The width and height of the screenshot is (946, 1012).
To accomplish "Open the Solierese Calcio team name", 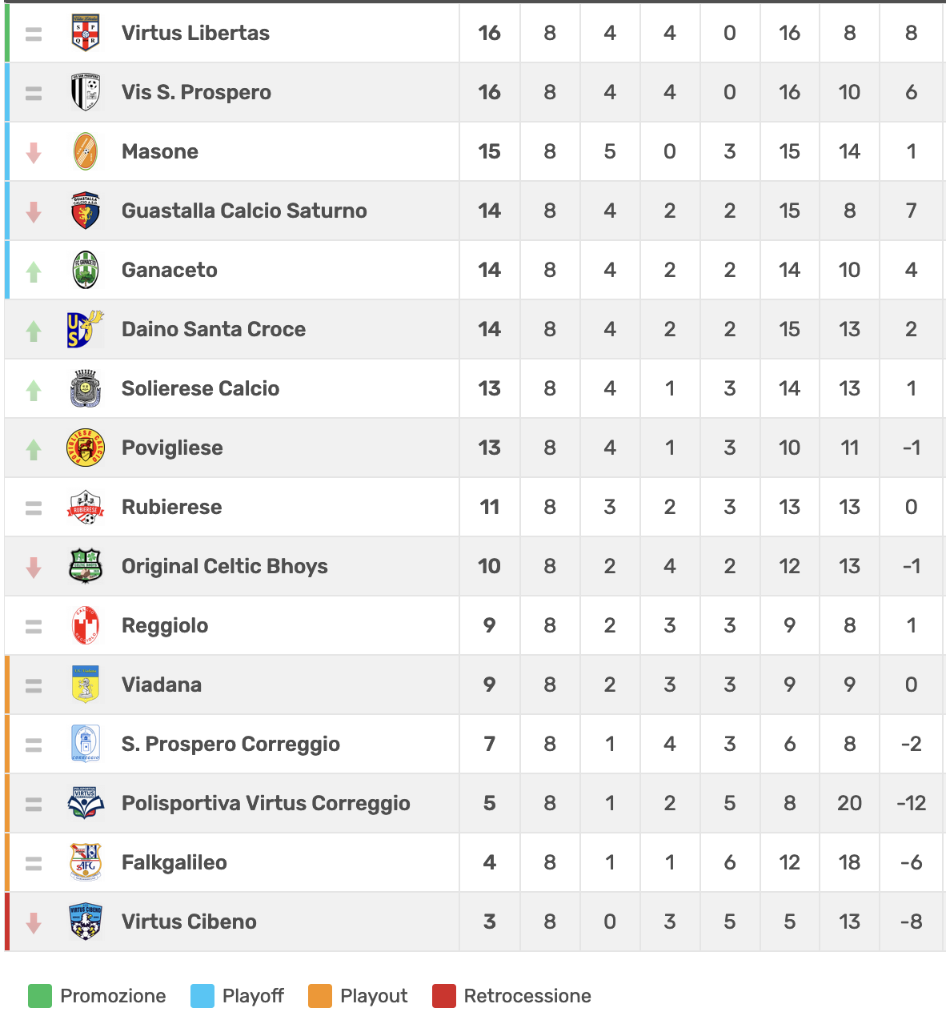I will (x=200, y=388).
